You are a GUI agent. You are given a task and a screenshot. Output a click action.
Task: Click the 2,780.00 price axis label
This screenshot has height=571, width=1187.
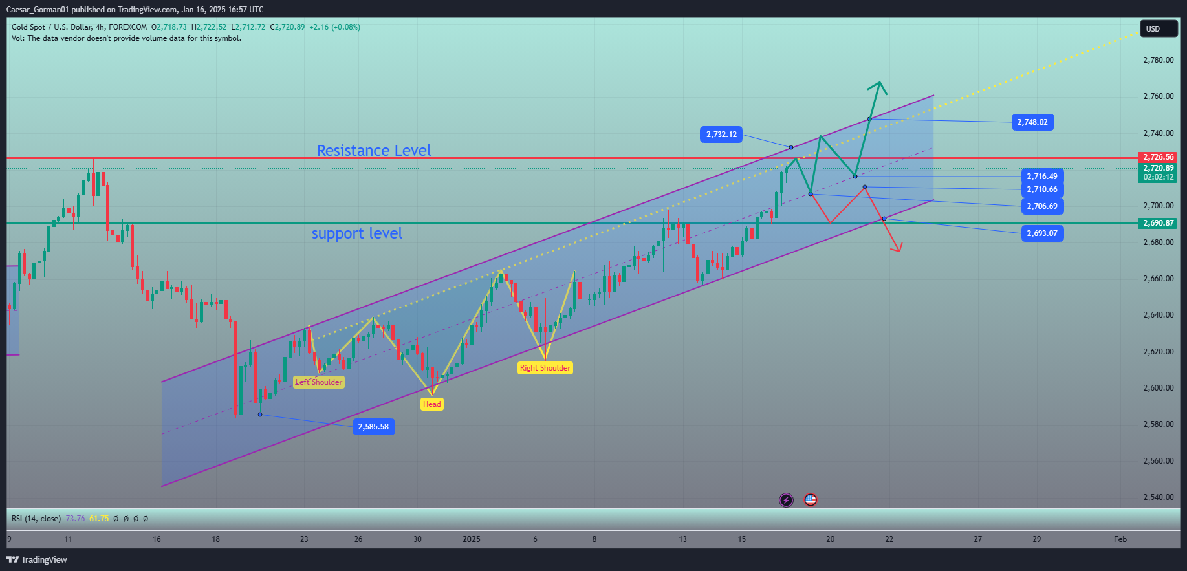(x=1158, y=60)
